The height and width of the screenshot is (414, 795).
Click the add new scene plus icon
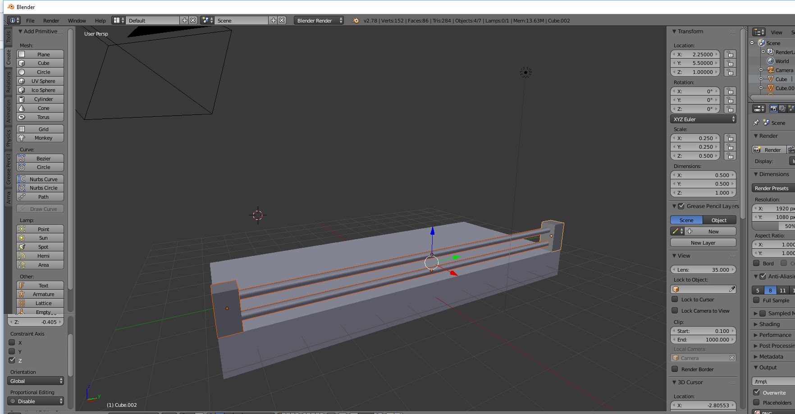274,20
